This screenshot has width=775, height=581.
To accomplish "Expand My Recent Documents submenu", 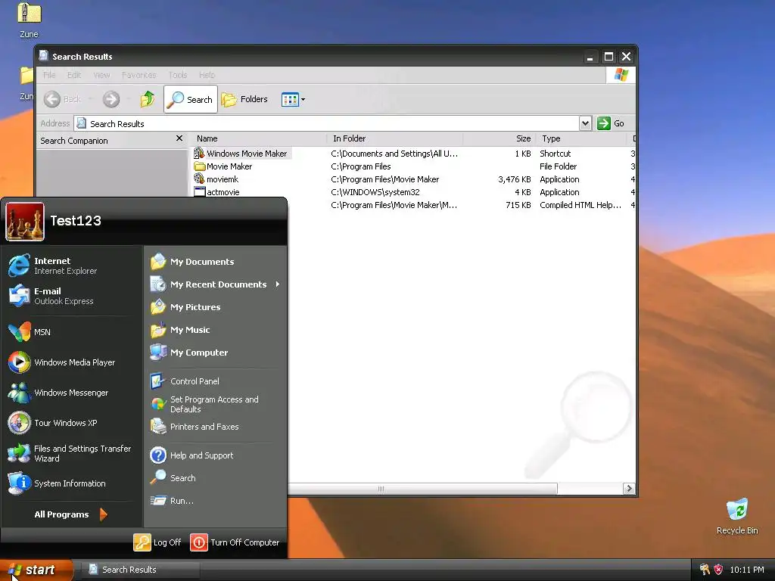I will (215, 284).
